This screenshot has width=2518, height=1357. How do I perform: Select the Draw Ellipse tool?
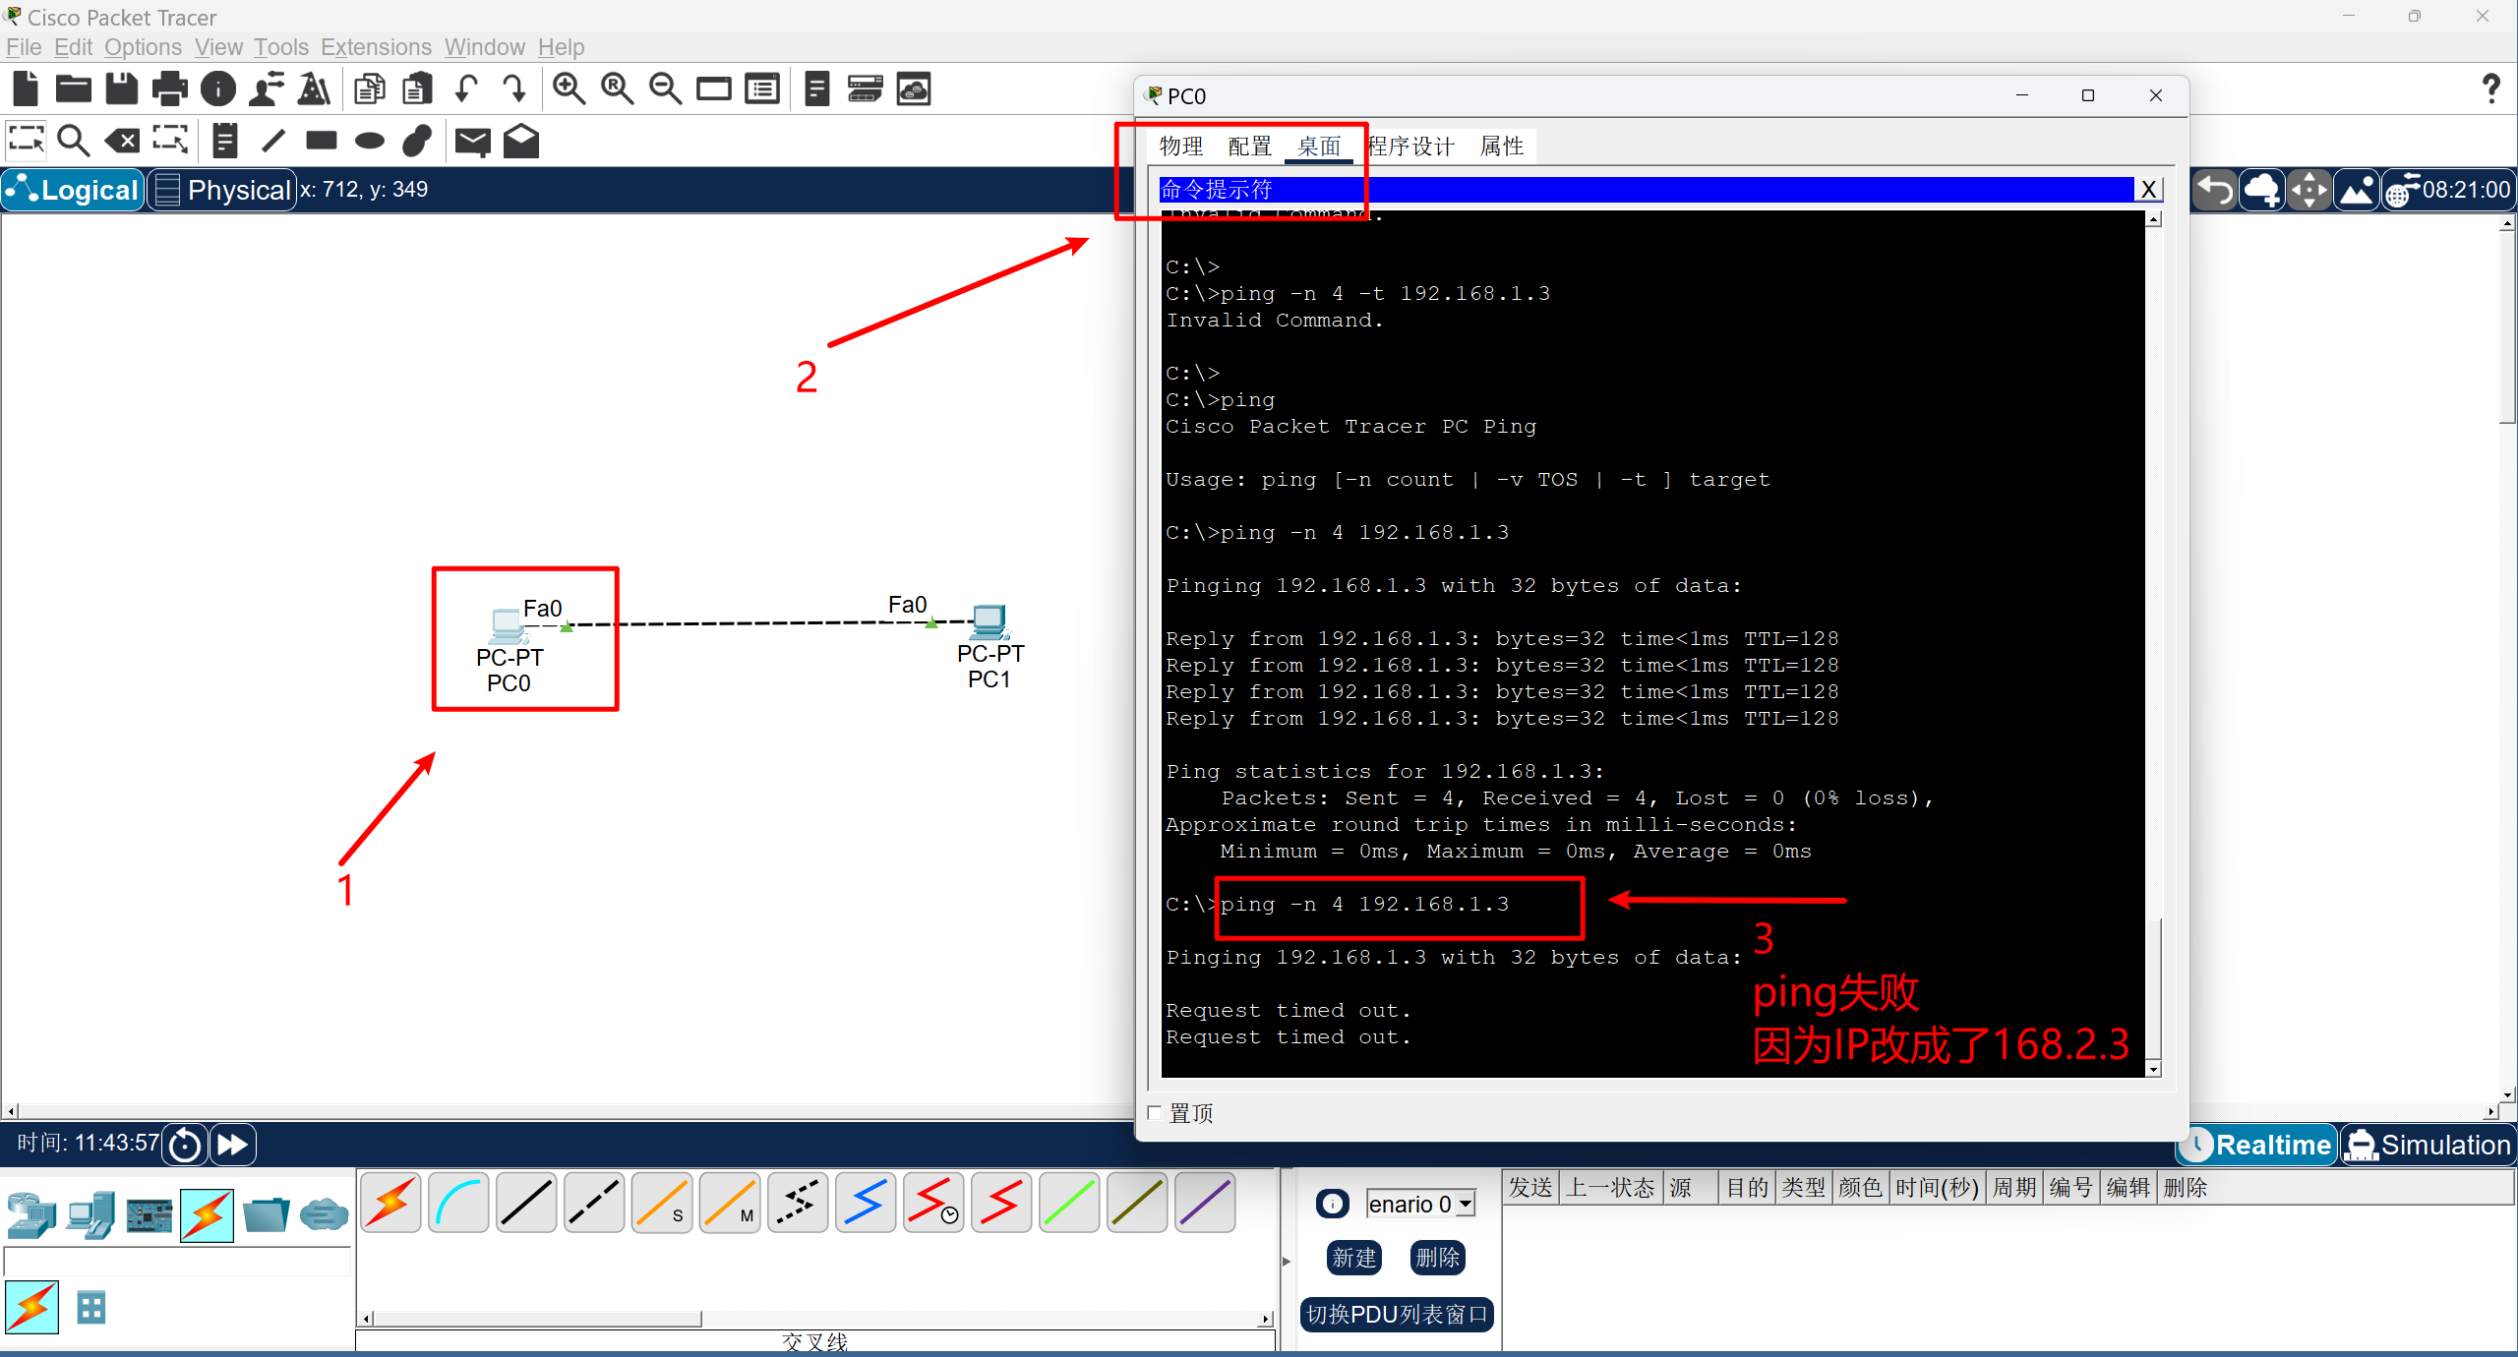point(370,141)
